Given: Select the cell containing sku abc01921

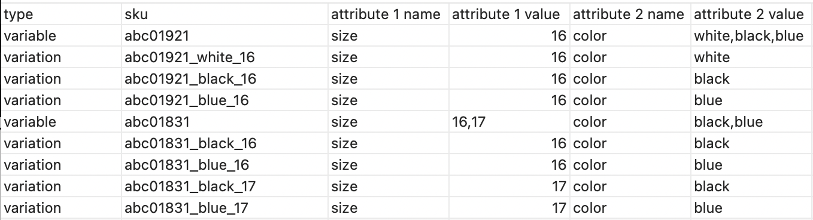Looking at the screenshot, I should pos(225,36).
